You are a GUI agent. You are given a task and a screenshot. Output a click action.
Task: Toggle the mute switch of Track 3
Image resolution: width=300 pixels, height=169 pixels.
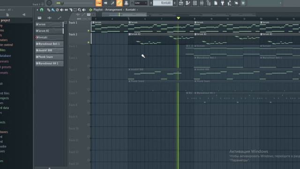click(x=89, y=54)
